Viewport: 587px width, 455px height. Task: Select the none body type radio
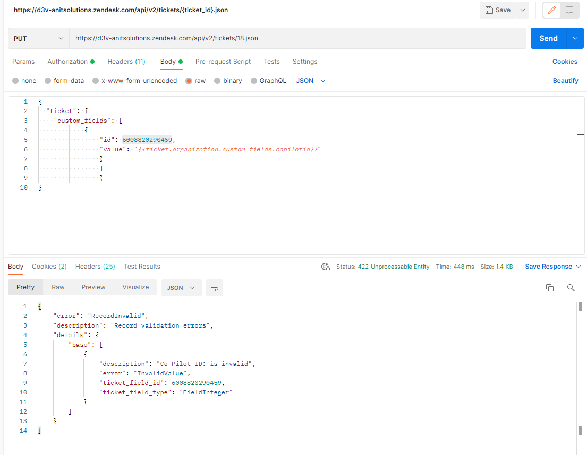click(15, 81)
